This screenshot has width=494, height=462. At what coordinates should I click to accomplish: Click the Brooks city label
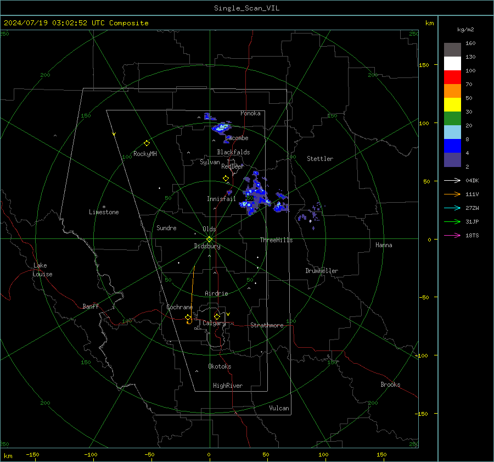(x=390, y=385)
